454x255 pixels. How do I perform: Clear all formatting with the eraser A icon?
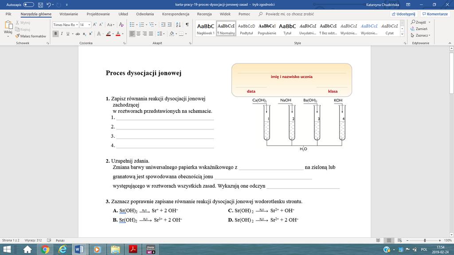click(x=121, y=25)
